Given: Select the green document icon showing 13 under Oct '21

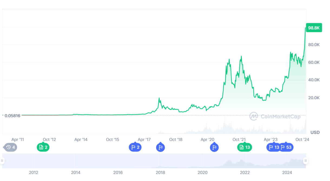Looking at the screenshot, I should tap(245, 147).
